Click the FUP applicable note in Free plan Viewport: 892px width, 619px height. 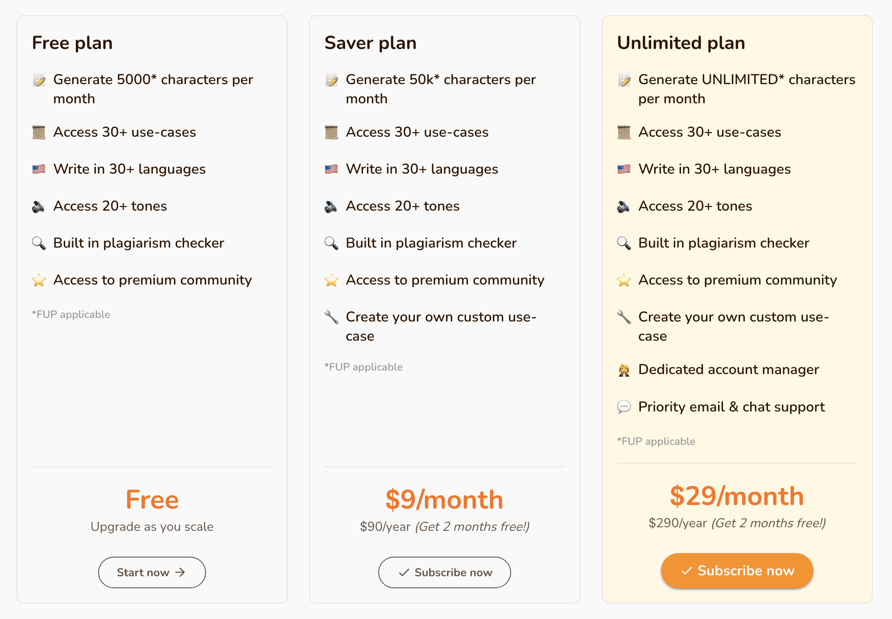pyautogui.click(x=70, y=314)
